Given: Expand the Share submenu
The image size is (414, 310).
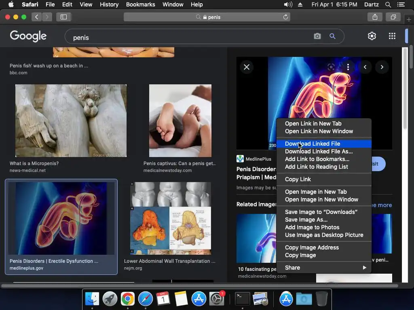Looking at the screenshot, I should [x=324, y=268].
